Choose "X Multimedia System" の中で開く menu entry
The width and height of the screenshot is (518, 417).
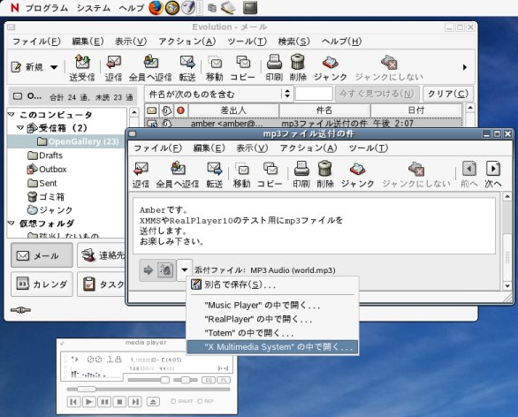tap(272, 347)
